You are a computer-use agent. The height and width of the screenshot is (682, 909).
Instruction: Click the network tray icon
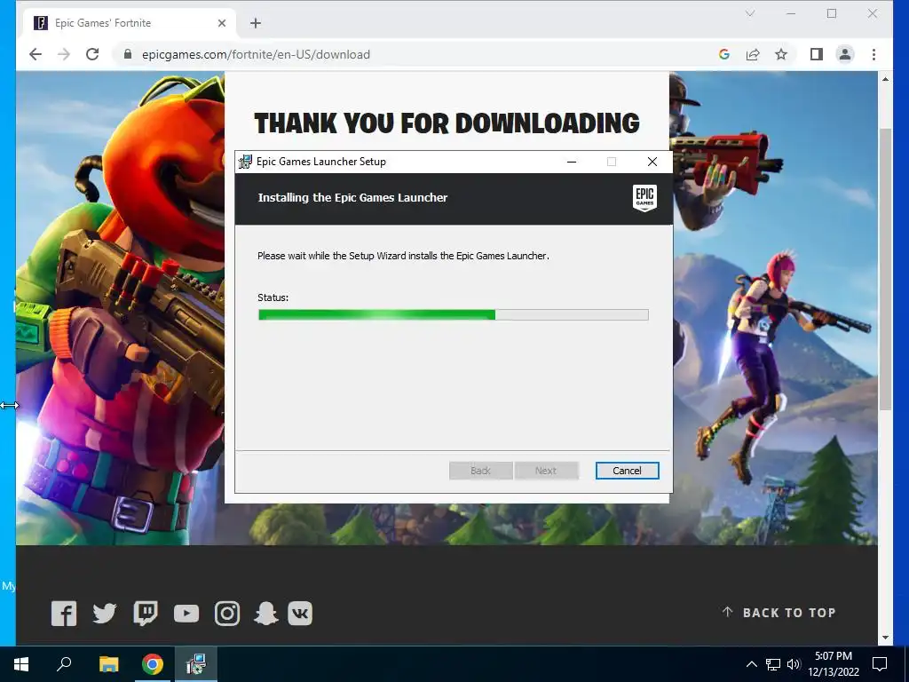(x=773, y=664)
